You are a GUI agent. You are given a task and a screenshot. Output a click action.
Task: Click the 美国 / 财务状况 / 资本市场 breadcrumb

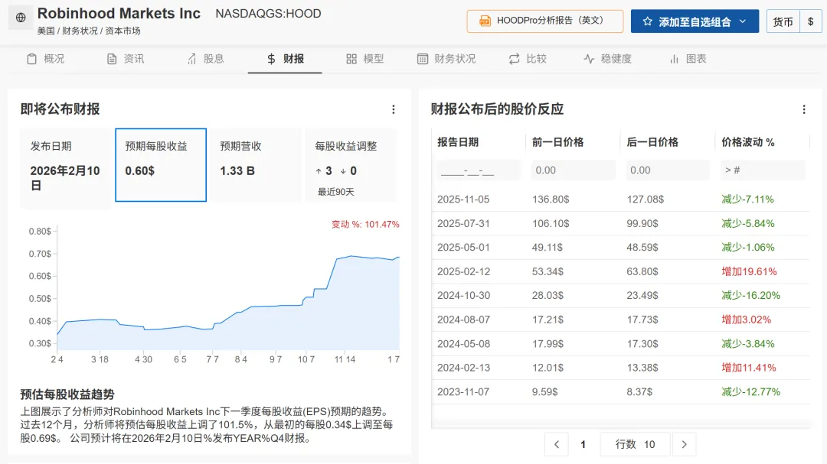tap(89, 31)
